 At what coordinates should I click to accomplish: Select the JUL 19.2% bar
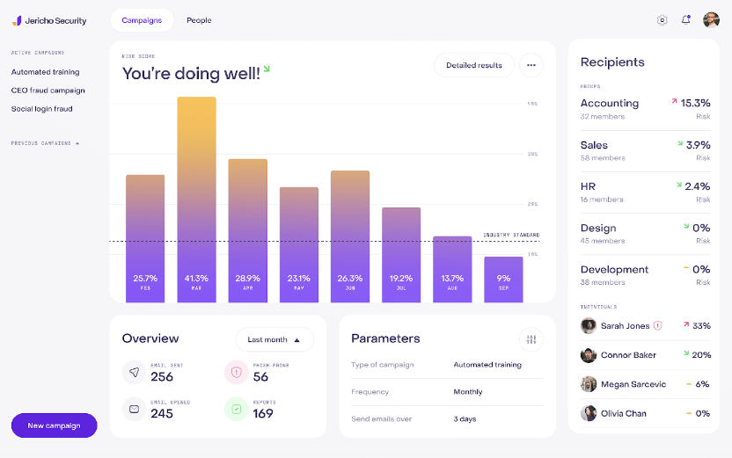pyautogui.click(x=401, y=255)
